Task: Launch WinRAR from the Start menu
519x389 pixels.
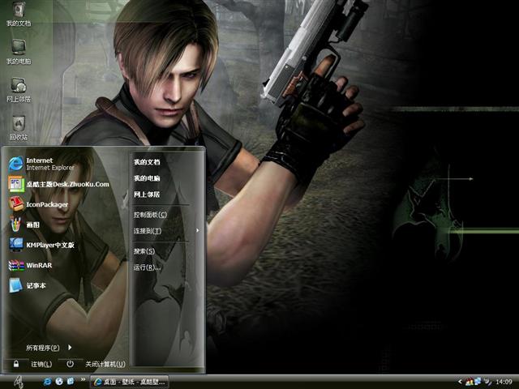Action: [x=31, y=265]
